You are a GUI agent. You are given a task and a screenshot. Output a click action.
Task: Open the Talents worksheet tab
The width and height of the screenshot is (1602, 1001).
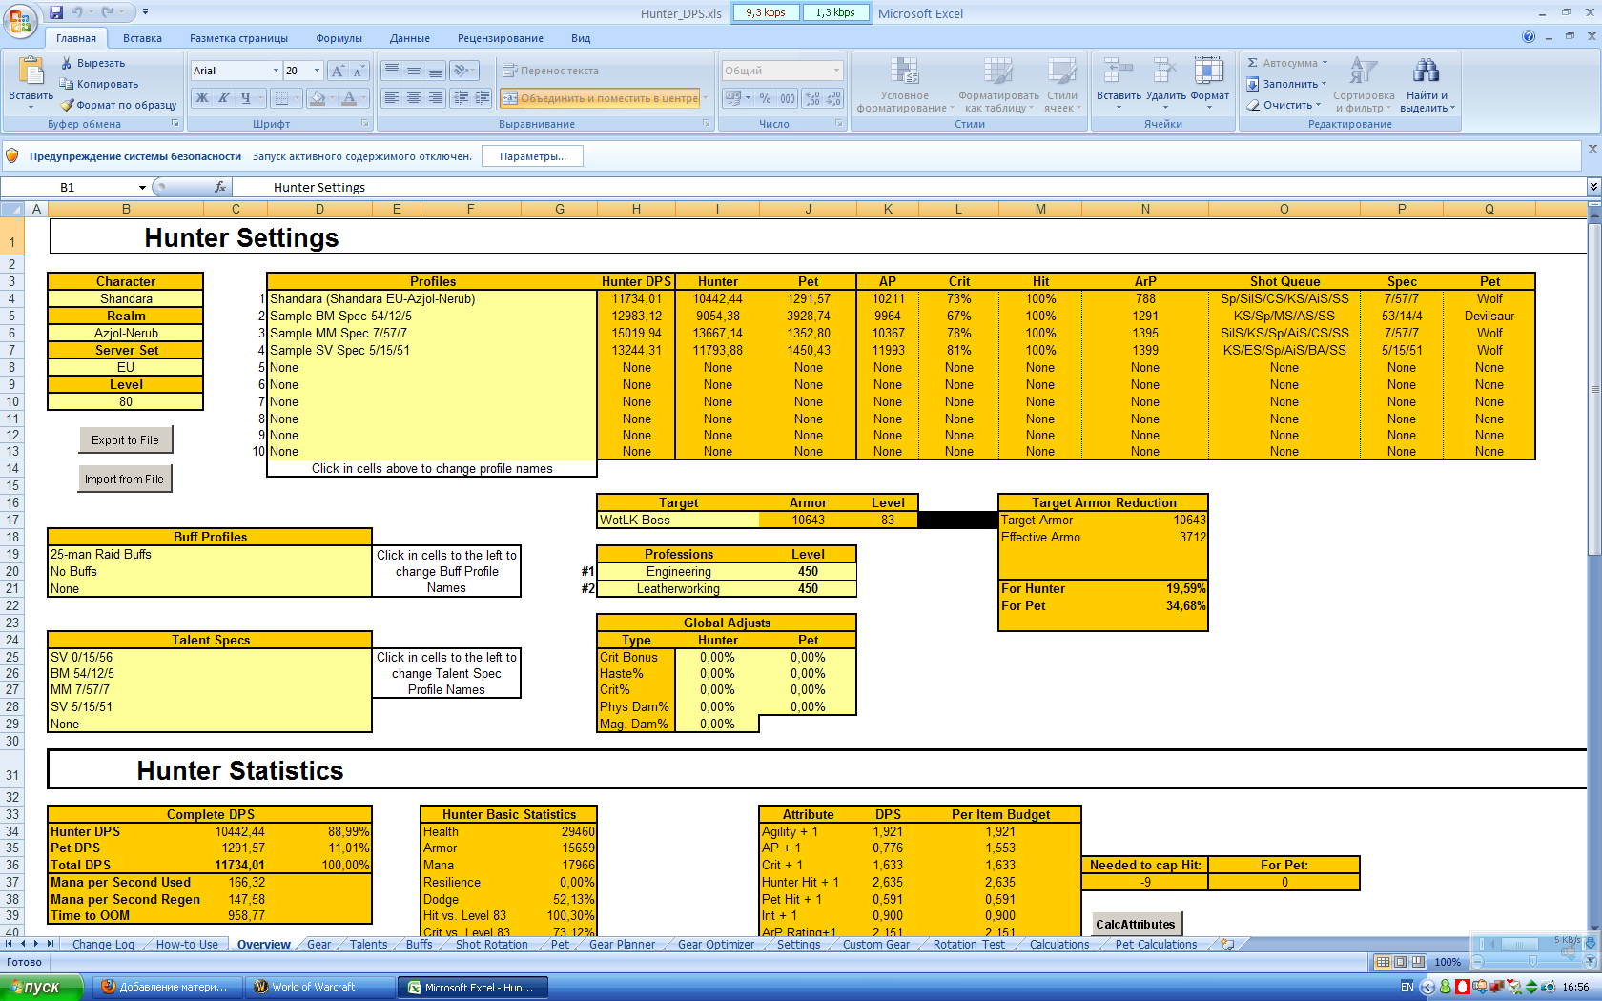click(368, 945)
